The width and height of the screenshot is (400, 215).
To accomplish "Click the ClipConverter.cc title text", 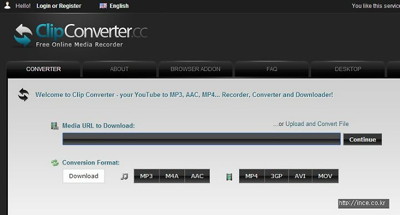I will pos(92,31).
